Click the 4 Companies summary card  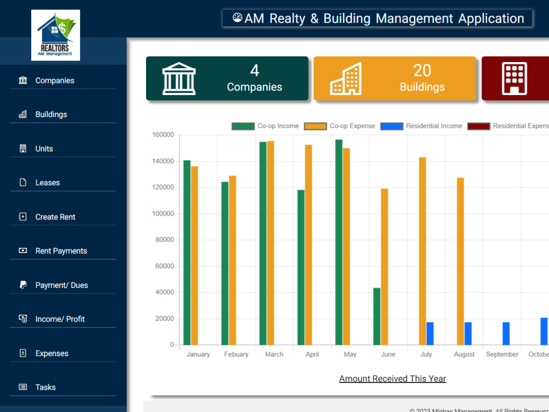click(x=227, y=79)
